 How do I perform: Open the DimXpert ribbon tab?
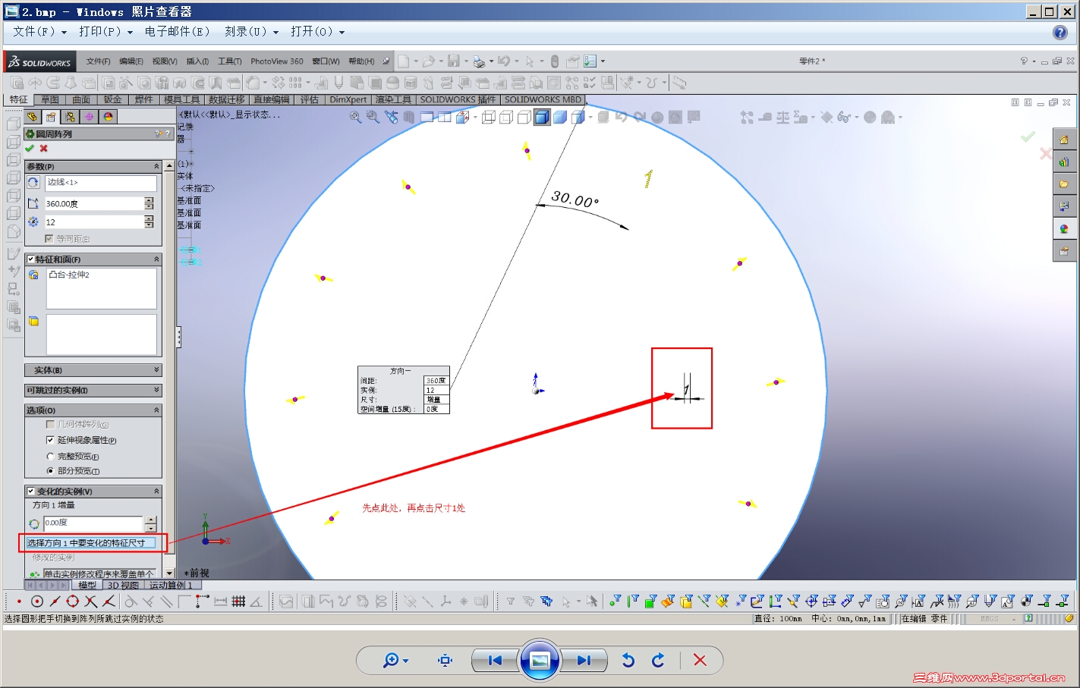click(348, 100)
